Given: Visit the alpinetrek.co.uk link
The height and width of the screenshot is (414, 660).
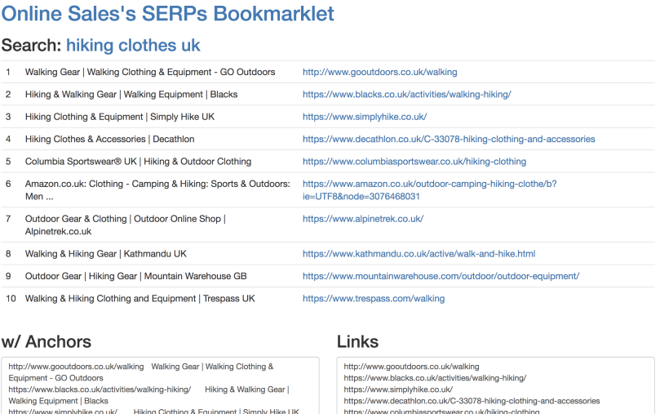Looking at the screenshot, I should (363, 219).
